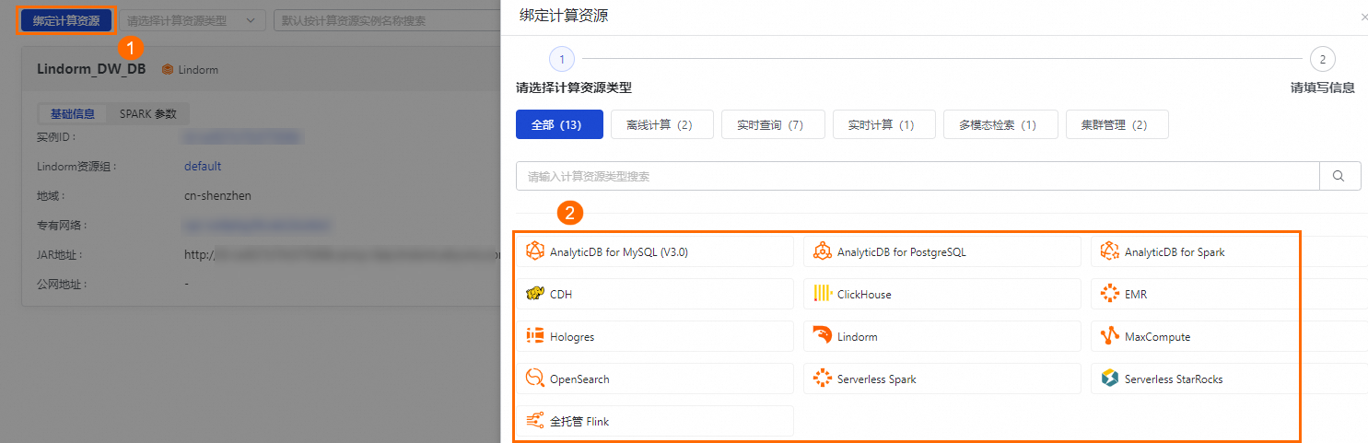
Task: Click the Lindorm icon beside Lindorm_DW_DB
Action: 168,69
